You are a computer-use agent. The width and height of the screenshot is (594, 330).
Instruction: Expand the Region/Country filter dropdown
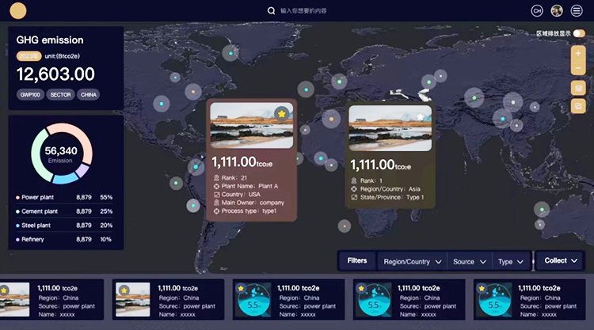click(x=411, y=261)
